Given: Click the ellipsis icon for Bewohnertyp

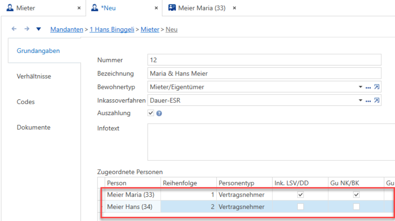Looking at the screenshot, I should click(368, 87).
